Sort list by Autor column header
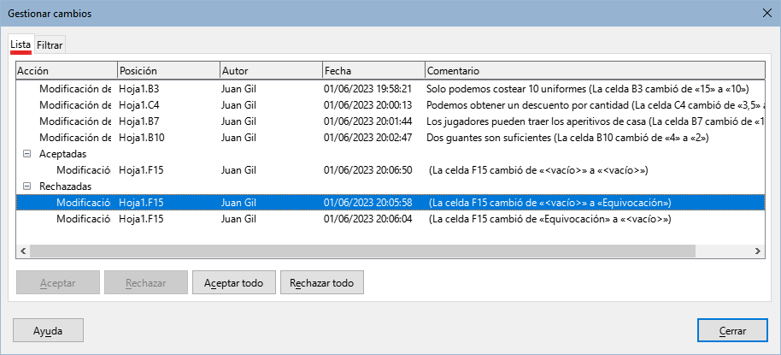The width and height of the screenshot is (781, 355). (x=269, y=70)
